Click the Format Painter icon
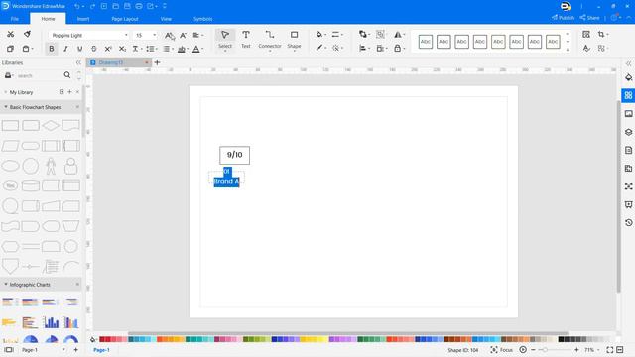This screenshot has width=635, height=357. [27, 34]
